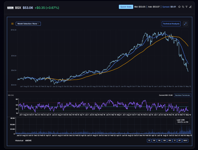This screenshot has width=198, height=150.
Task: Click the +$0.35 (+0.67%) change
Action: (x=47, y=8)
